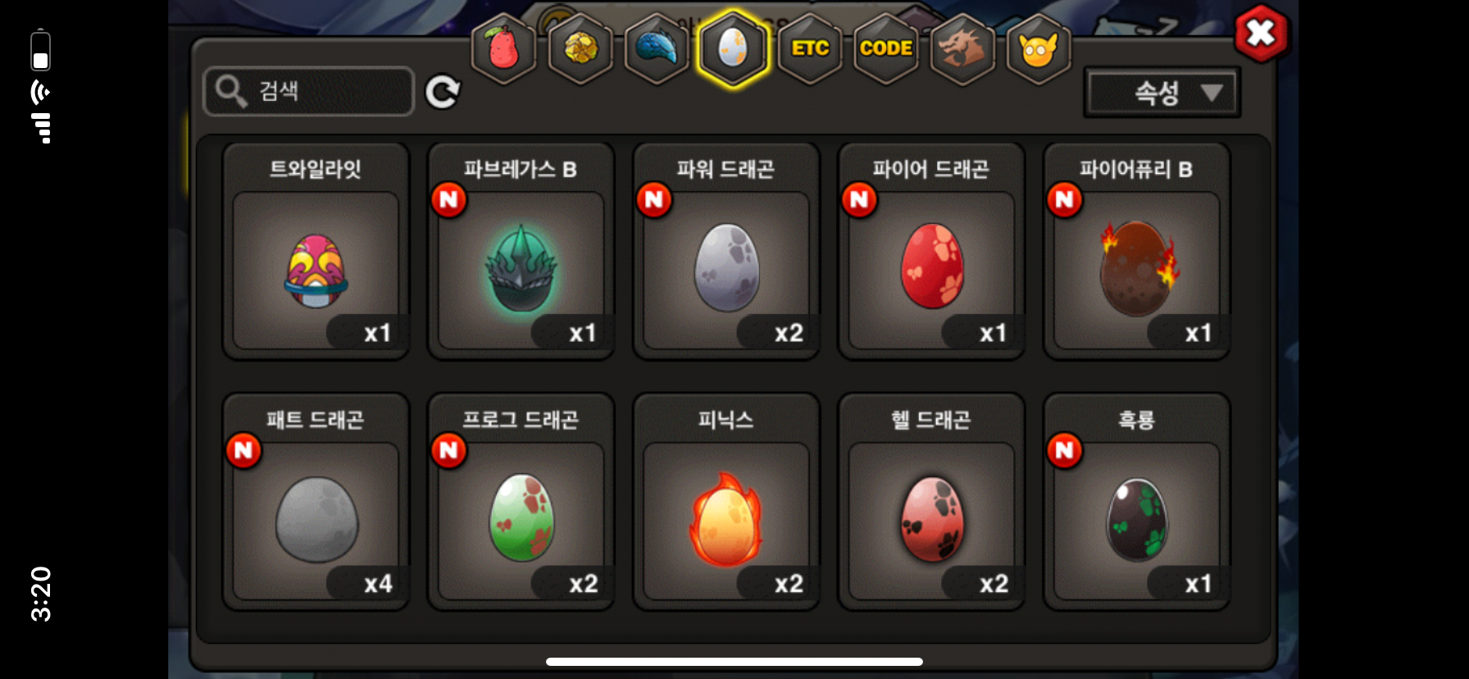This screenshot has width=1469, height=679.
Task: Select the 트와일라잇 egg item
Action: [x=316, y=252]
